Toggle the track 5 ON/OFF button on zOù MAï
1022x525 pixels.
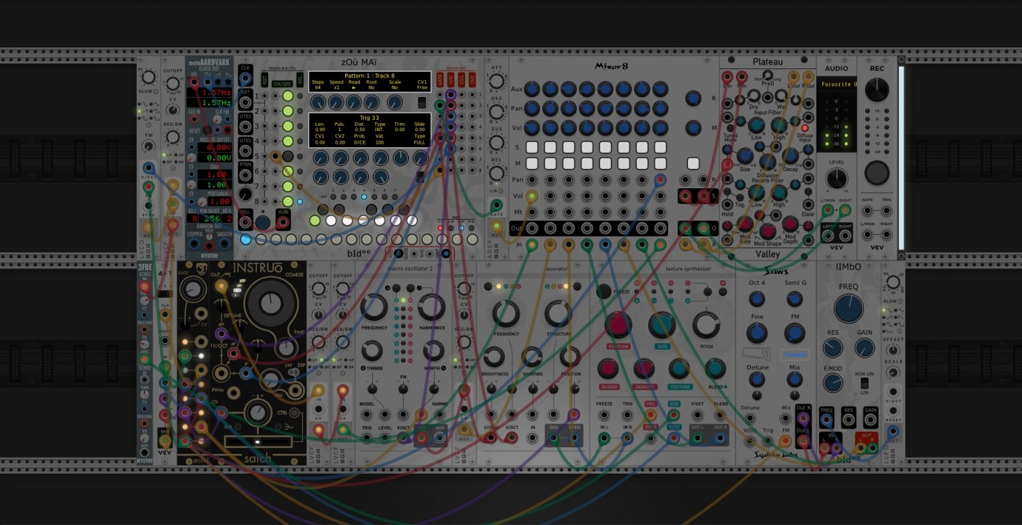click(x=287, y=156)
